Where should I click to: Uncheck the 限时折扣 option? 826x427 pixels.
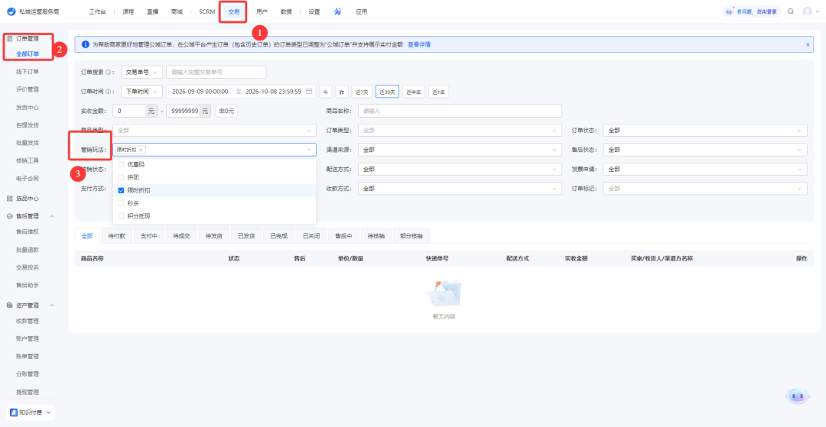121,190
